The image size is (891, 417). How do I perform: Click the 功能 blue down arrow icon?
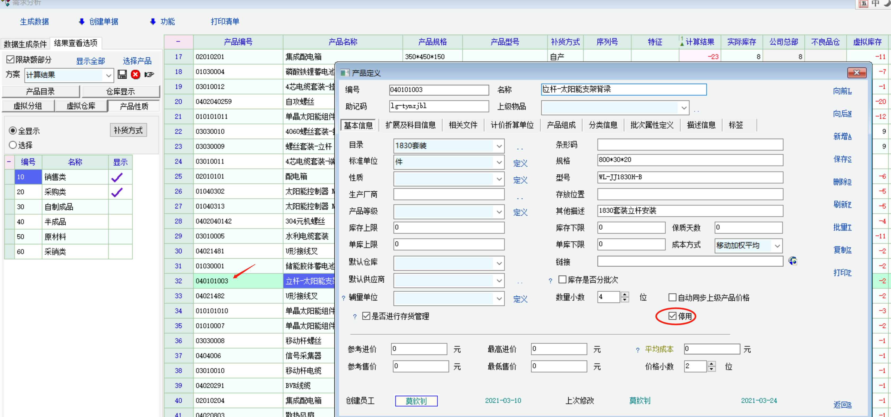tap(153, 22)
